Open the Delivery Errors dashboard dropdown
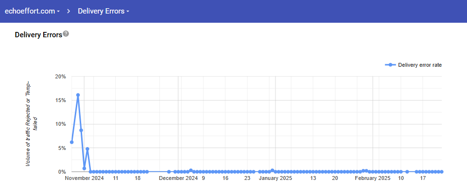 [x=104, y=11]
